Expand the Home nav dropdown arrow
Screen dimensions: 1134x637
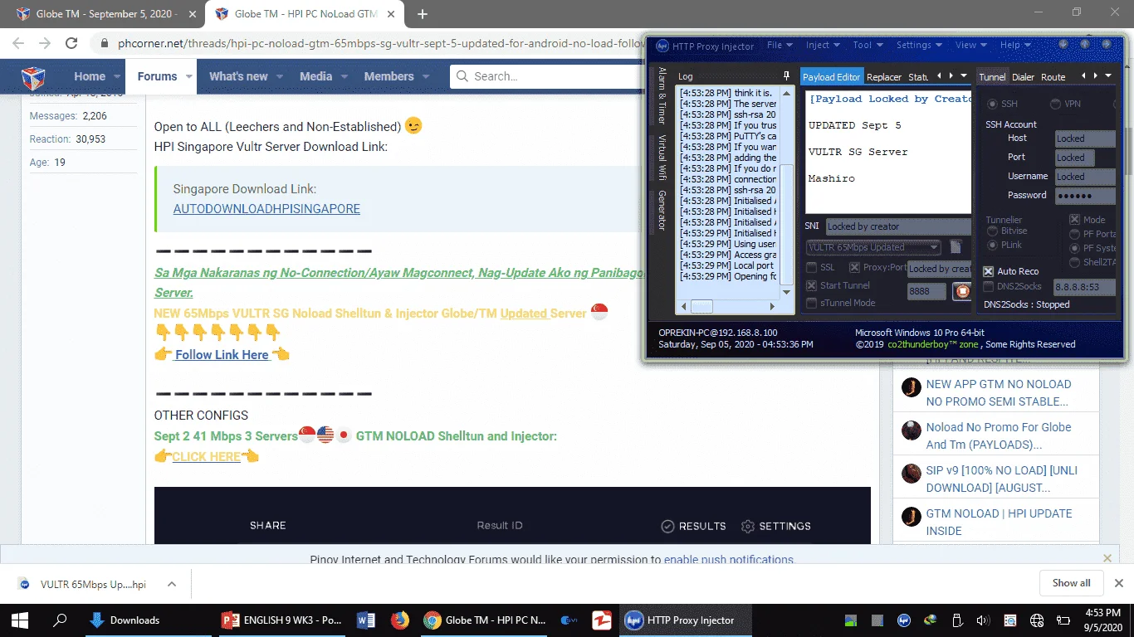click(118, 76)
